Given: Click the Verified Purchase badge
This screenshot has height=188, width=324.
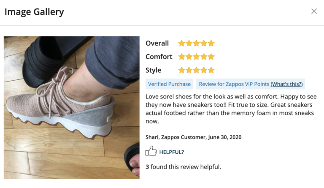Looking at the screenshot, I should click(169, 84).
